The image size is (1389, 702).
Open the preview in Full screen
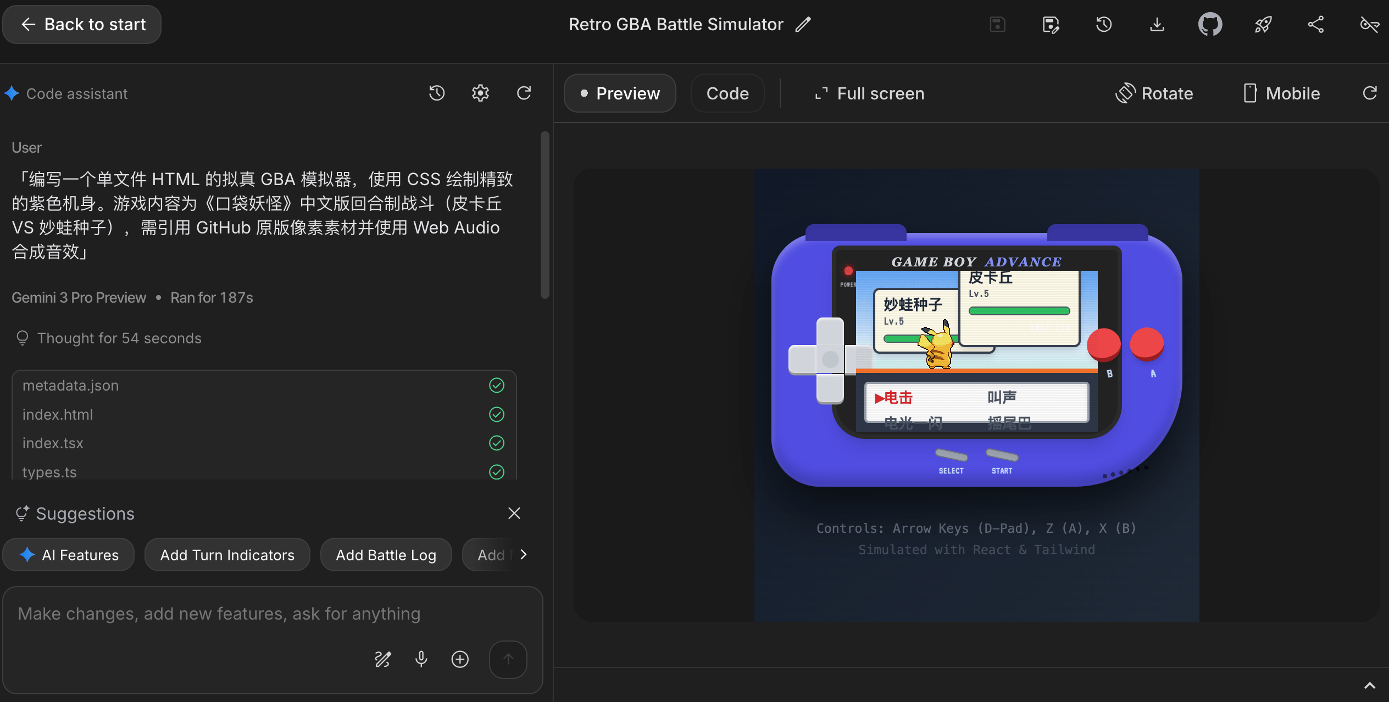click(869, 93)
